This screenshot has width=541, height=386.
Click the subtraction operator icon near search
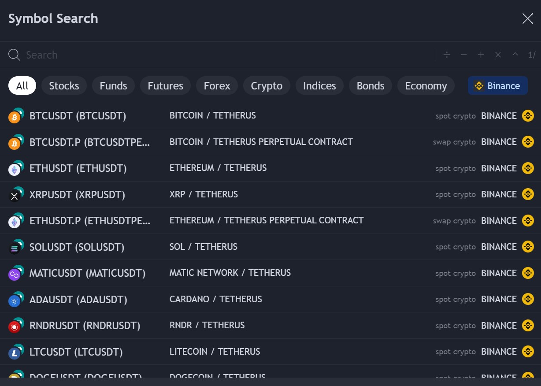point(463,55)
